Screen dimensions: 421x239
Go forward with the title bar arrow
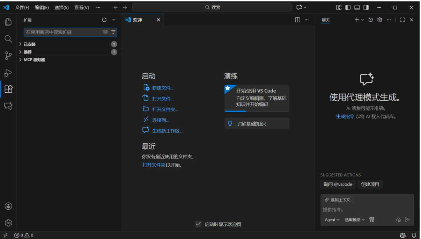coord(125,7)
